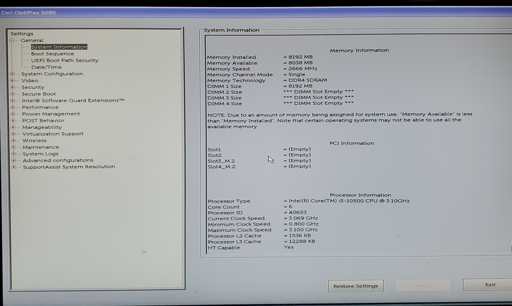512x306 pixels.
Task: Select the POST Behavior label
Action: (x=43, y=121)
